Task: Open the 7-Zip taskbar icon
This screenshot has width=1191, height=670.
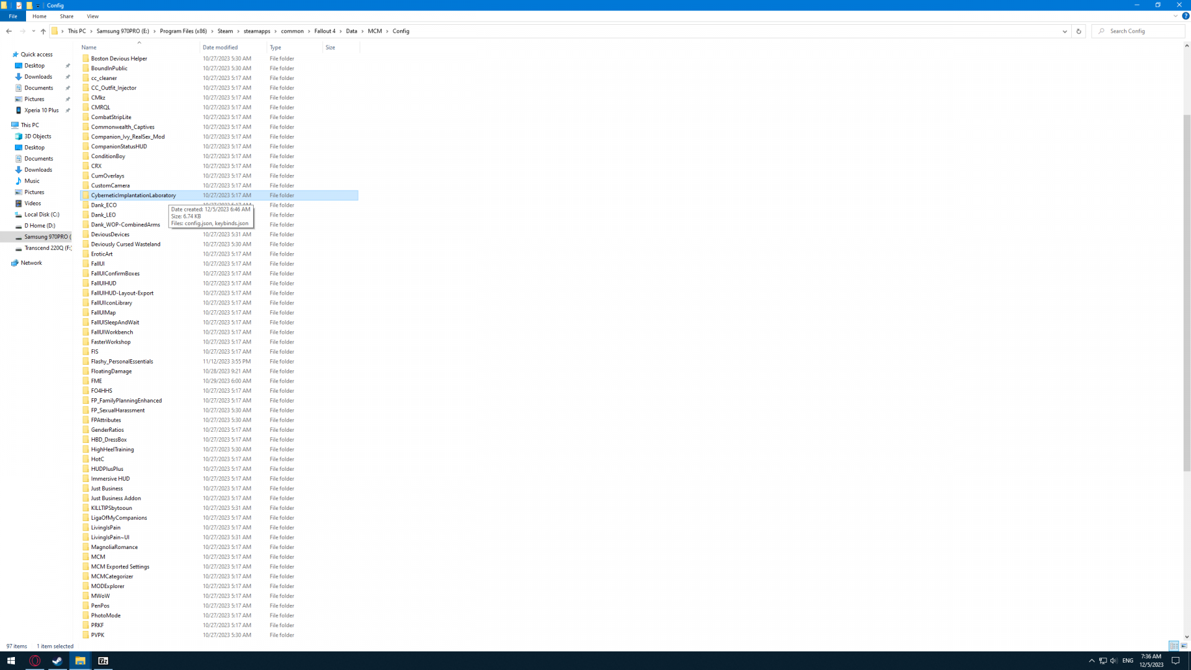Action: click(103, 661)
